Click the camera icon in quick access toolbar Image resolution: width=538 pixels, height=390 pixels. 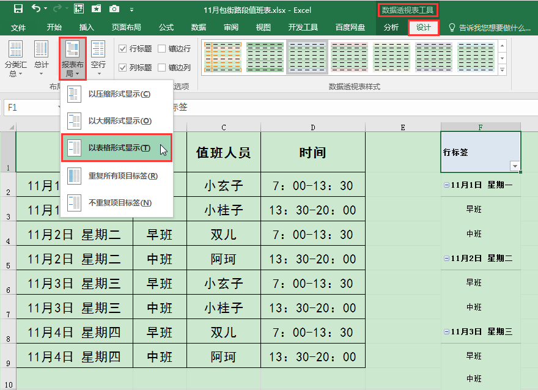point(114,9)
